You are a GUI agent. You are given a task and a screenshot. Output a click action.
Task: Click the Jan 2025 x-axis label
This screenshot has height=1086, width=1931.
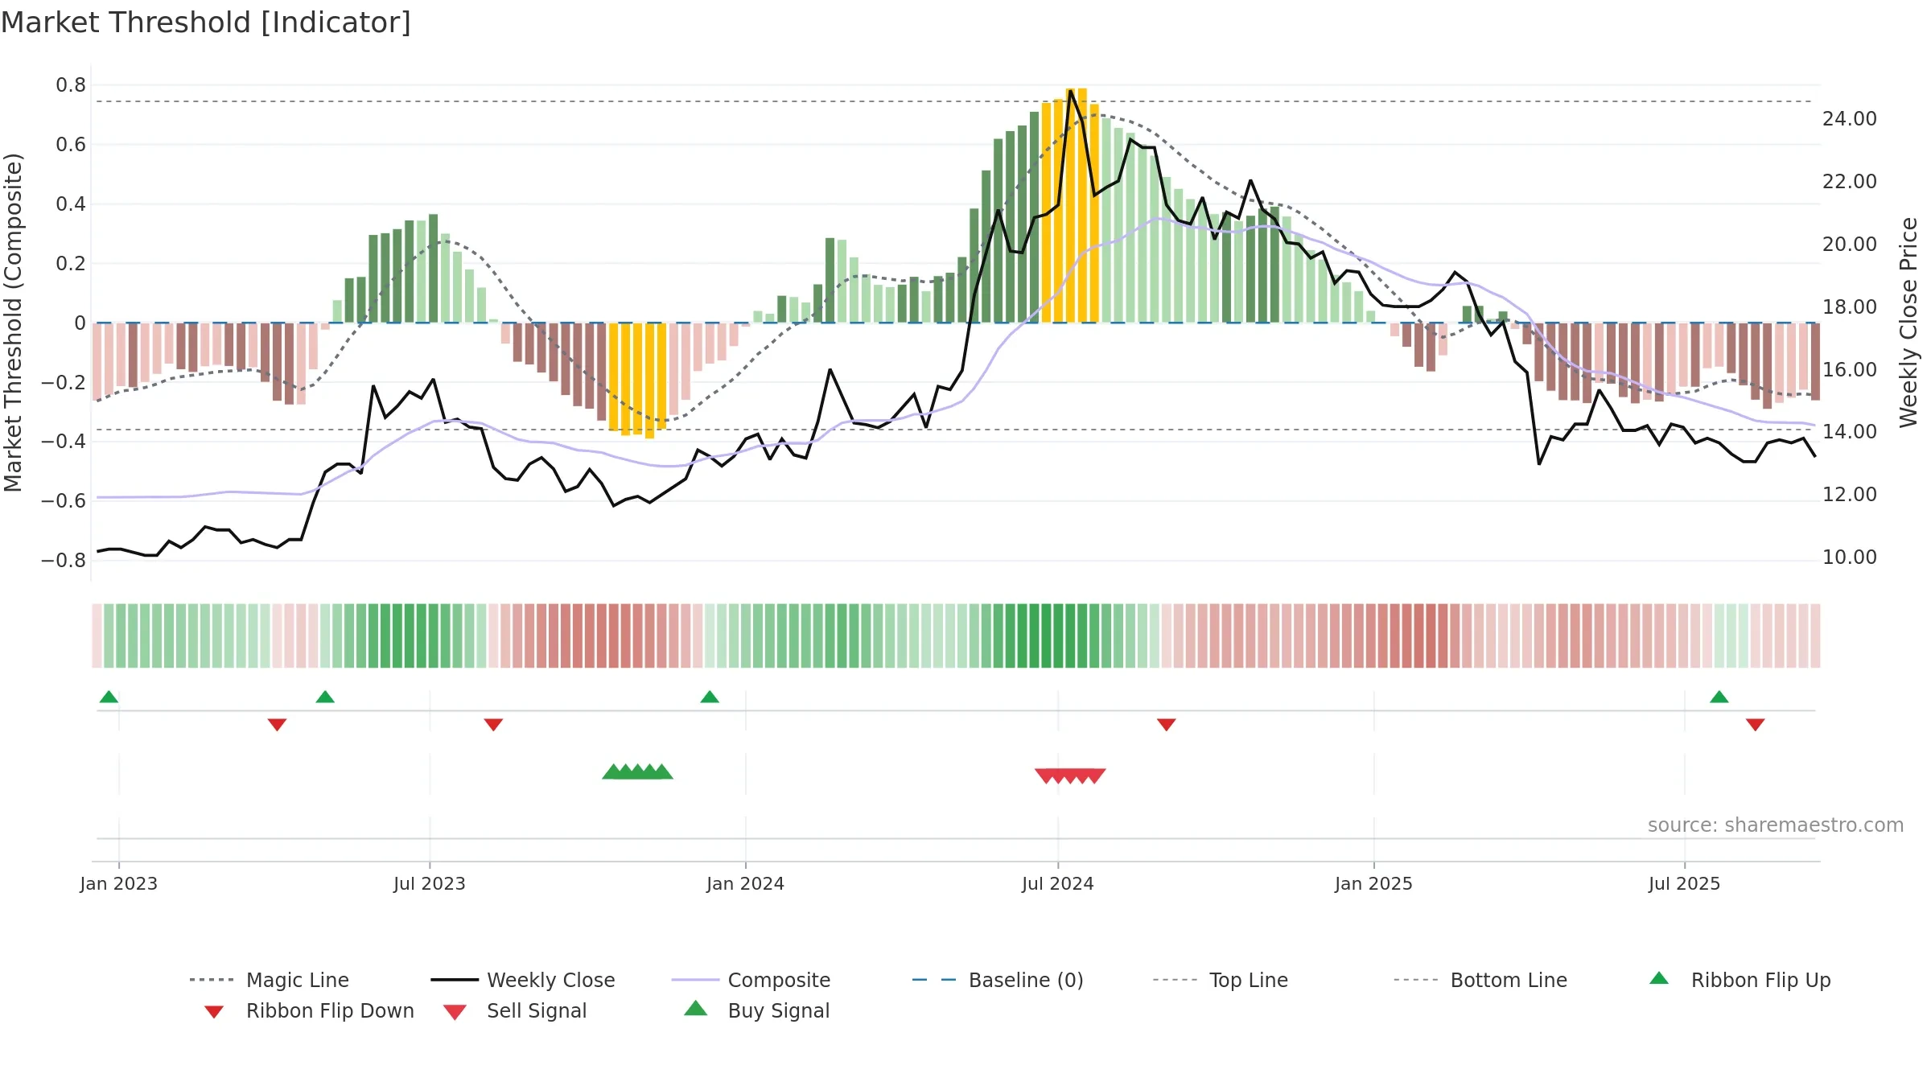[1374, 883]
